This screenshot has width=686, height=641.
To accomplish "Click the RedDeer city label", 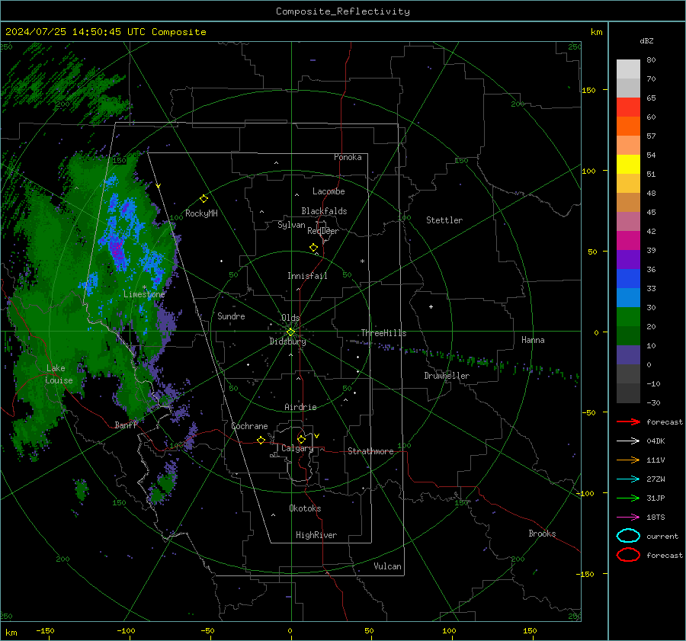I will coord(323,231).
